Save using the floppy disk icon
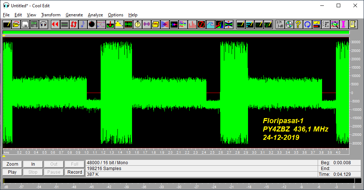The width and height of the screenshot is (364, 190). click(x=25, y=24)
